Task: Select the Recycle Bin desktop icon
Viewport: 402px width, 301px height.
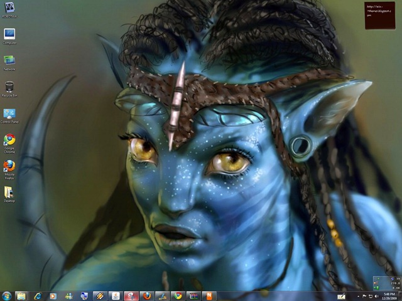Action: pyautogui.click(x=9, y=89)
